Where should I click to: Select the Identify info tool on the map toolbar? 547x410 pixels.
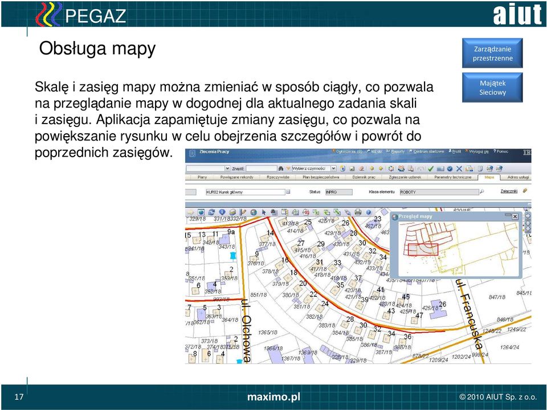click(222, 212)
